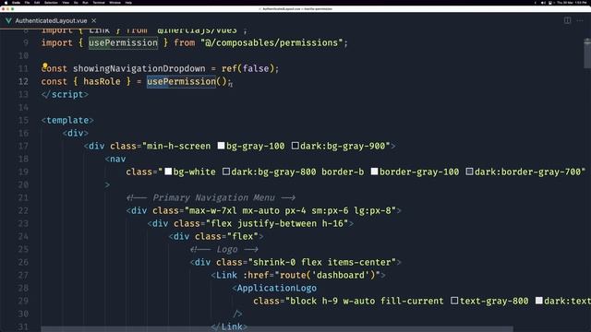Open the Selection menu
Viewport: 591px width, 332px height.
pos(51,3)
